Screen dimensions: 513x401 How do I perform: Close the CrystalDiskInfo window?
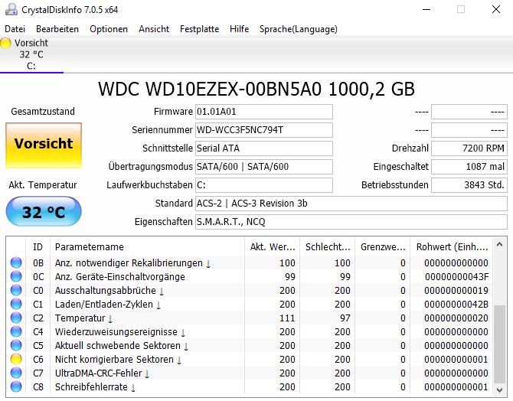pyautogui.click(x=496, y=9)
